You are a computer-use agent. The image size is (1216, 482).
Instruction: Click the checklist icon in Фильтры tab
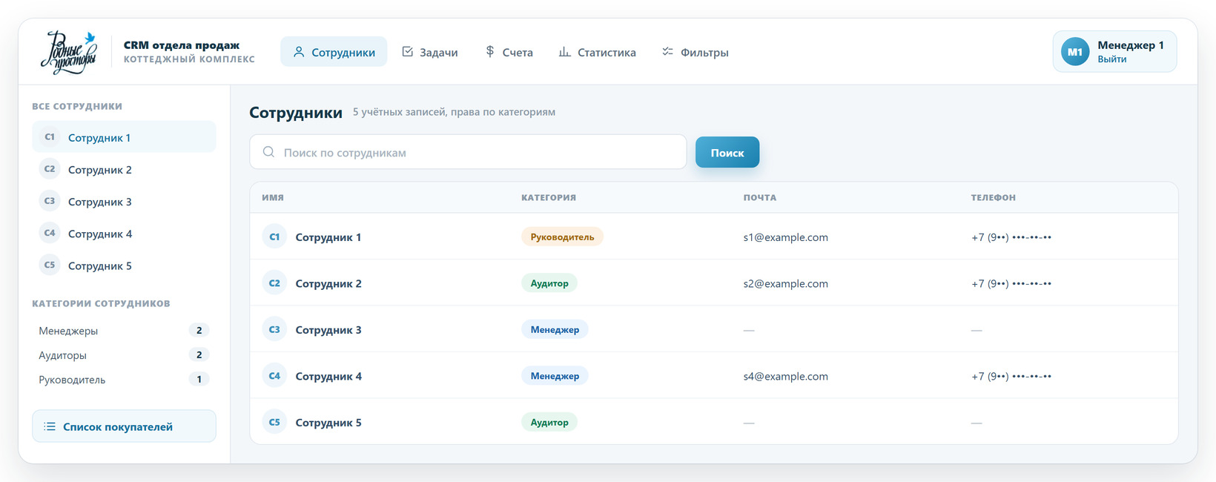[667, 52]
